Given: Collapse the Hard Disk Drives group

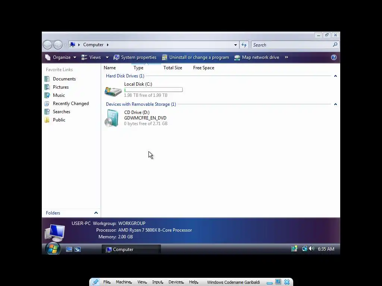Looking at the screenshot, I should [335, 76].
